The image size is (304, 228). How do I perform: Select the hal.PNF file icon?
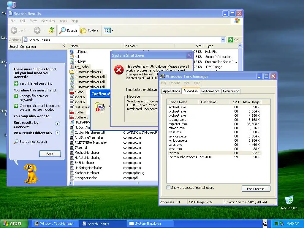[72, 62]
